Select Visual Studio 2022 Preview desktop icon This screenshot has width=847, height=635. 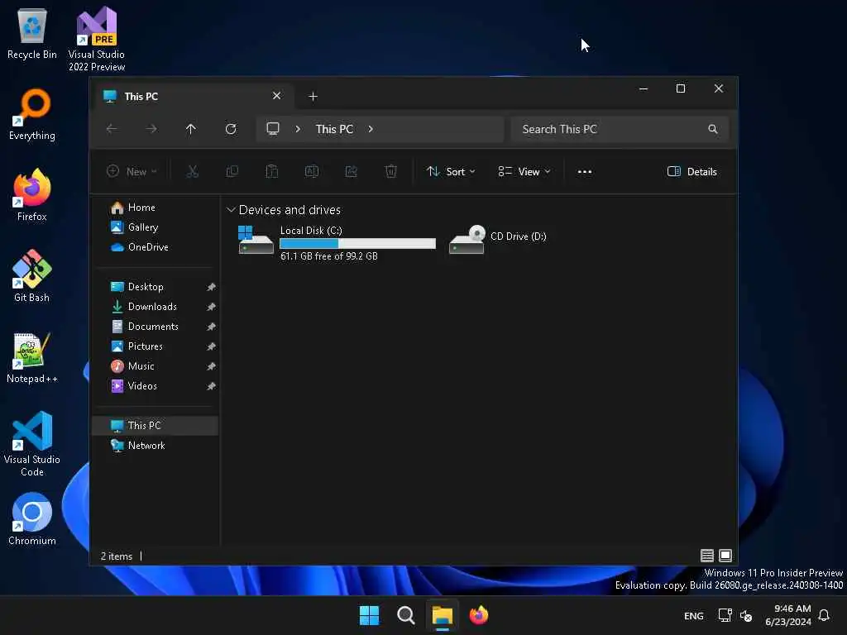97,40
